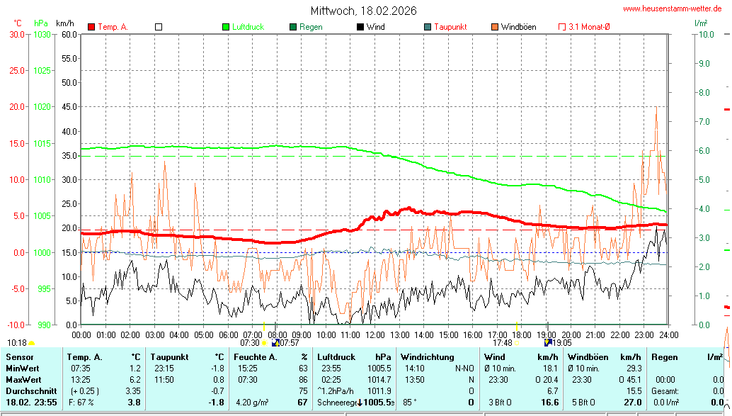
Task: Click the air pressure down arrow indicator
Action: click(x=360, y=403)
